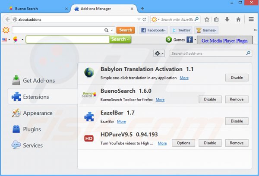The width and height of the screenshot is (259, 176).
Task: Open the Games toolbar dropdown
Action: point(206,30)
